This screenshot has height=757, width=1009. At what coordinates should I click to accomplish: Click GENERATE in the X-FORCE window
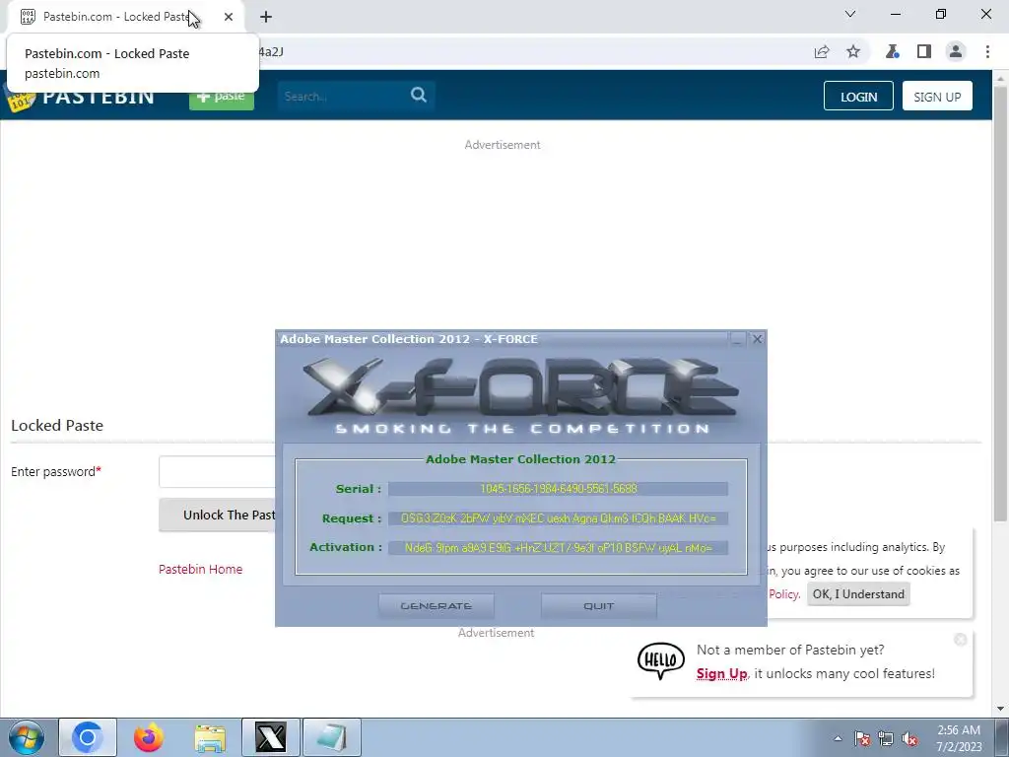437,606
